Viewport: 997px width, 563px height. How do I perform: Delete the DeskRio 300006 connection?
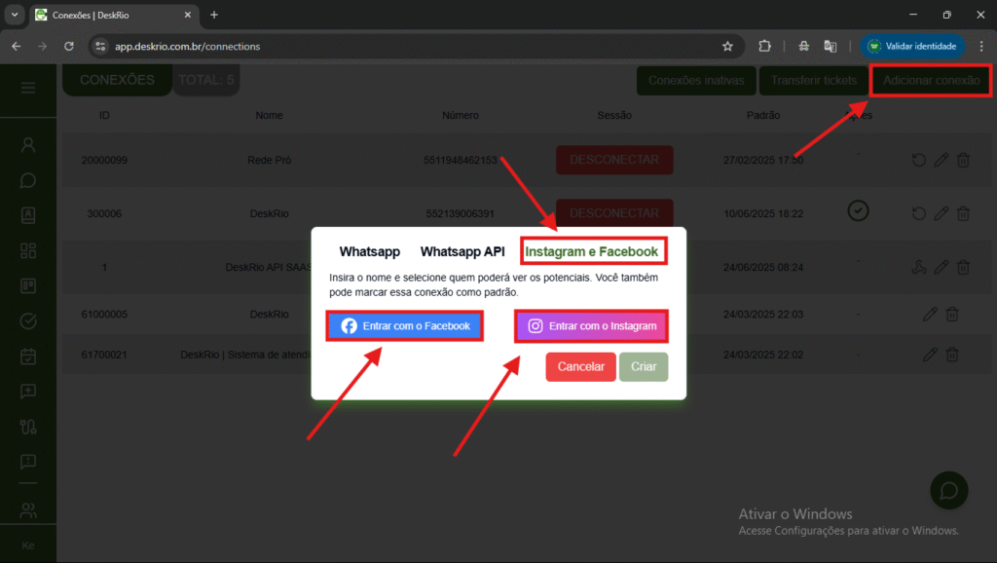[963, 213]
